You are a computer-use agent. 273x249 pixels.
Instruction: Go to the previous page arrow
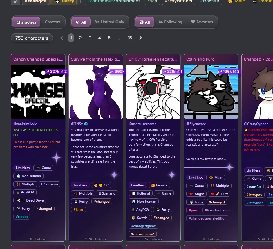tap(62, 38)
